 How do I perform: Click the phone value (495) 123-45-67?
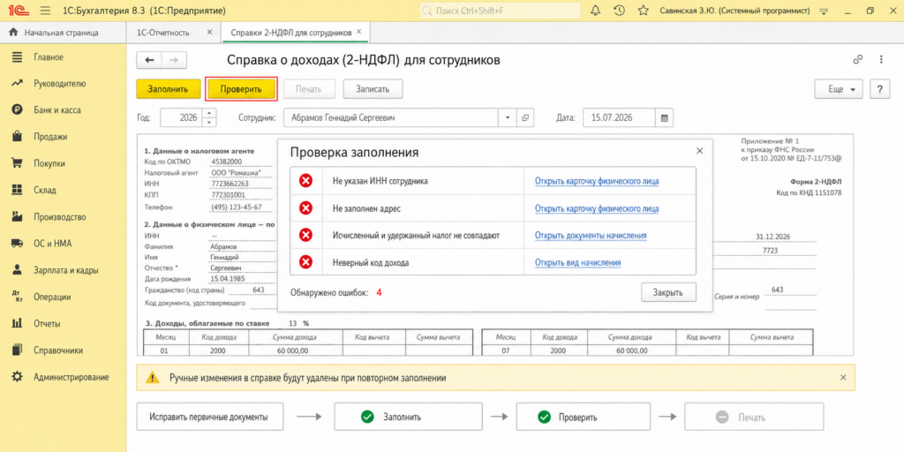point(237,207)
